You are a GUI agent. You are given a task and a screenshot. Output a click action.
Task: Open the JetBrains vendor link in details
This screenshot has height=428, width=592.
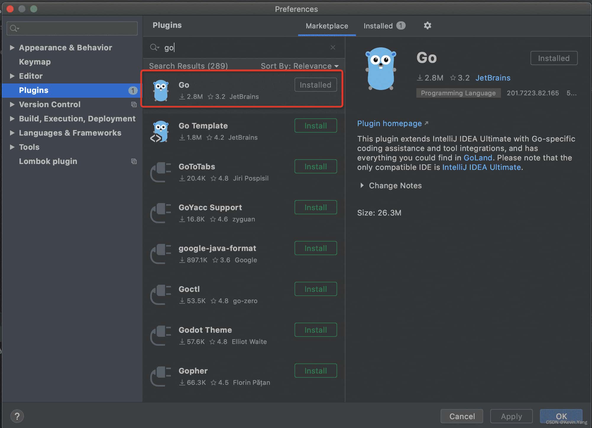click(493, 78)
